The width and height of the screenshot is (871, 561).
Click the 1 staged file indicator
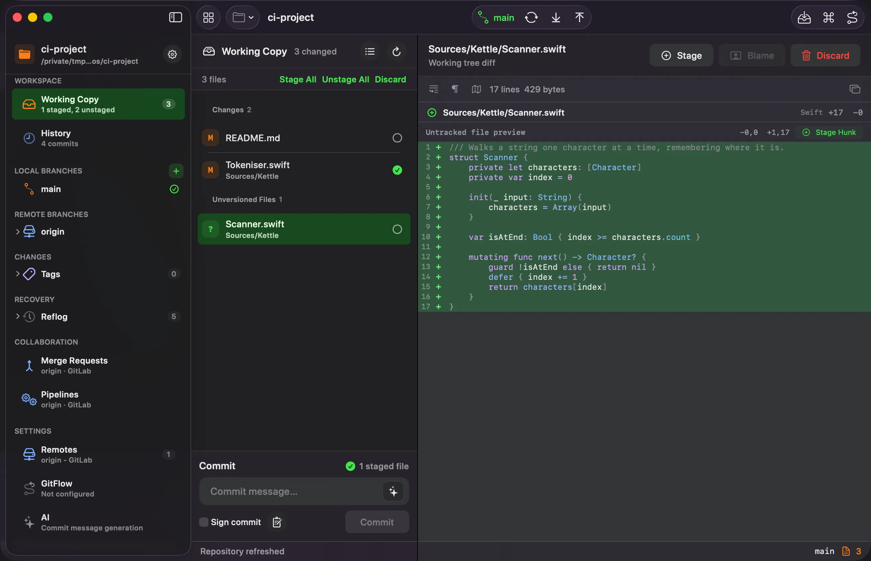point(377,466)
